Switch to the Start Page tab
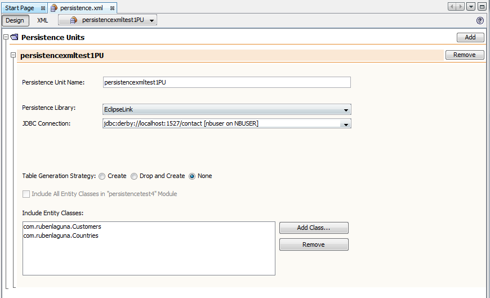 (x=20, y=8)
